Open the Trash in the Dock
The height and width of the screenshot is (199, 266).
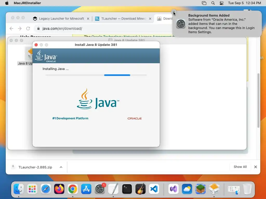click(247, 189)
